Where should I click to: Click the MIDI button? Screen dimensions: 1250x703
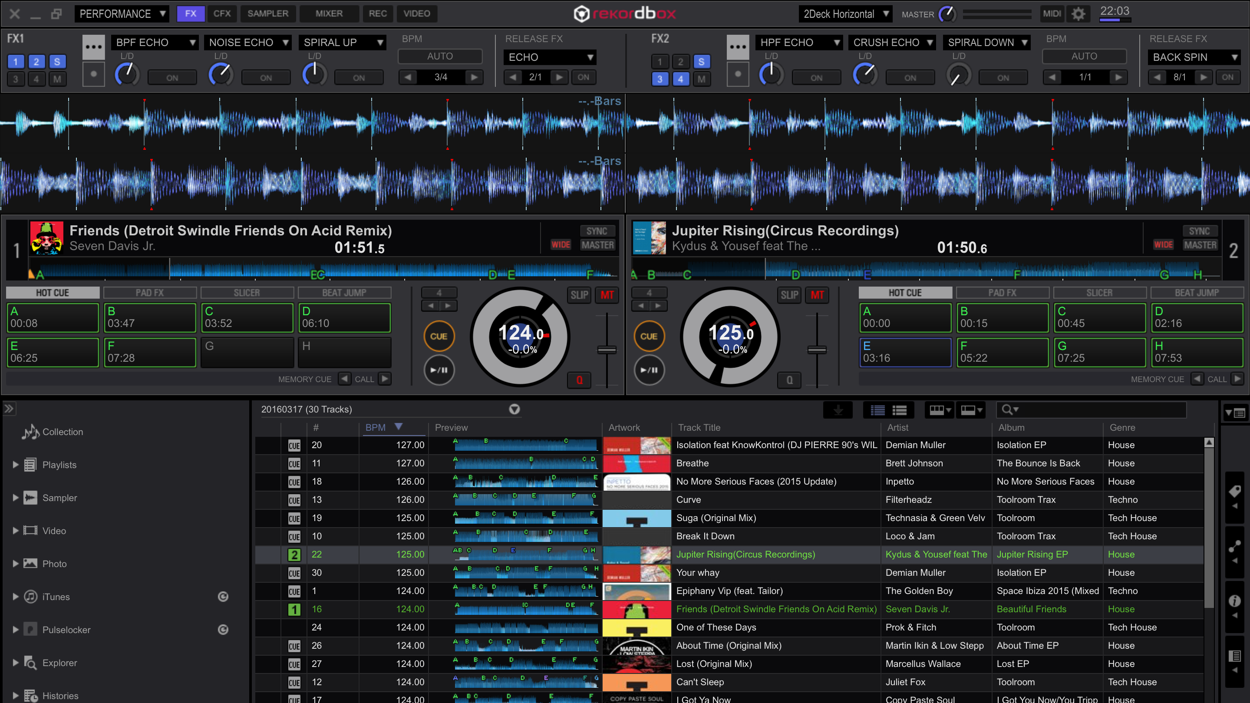[1052, 13]
